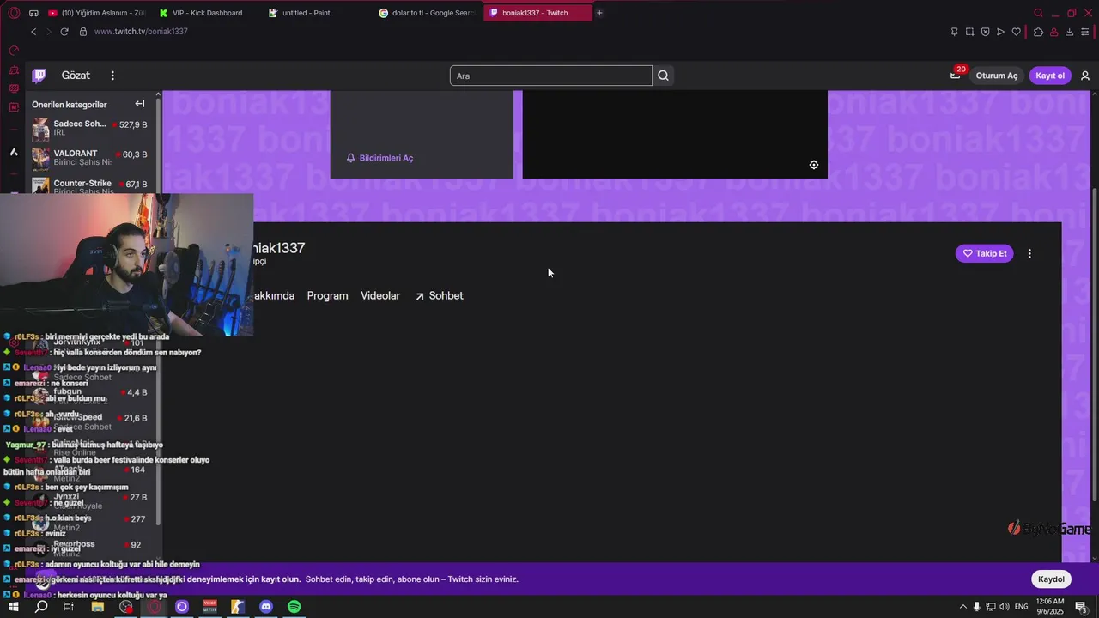Open the Sadece Sohbet IRL category

click(90, 129)
